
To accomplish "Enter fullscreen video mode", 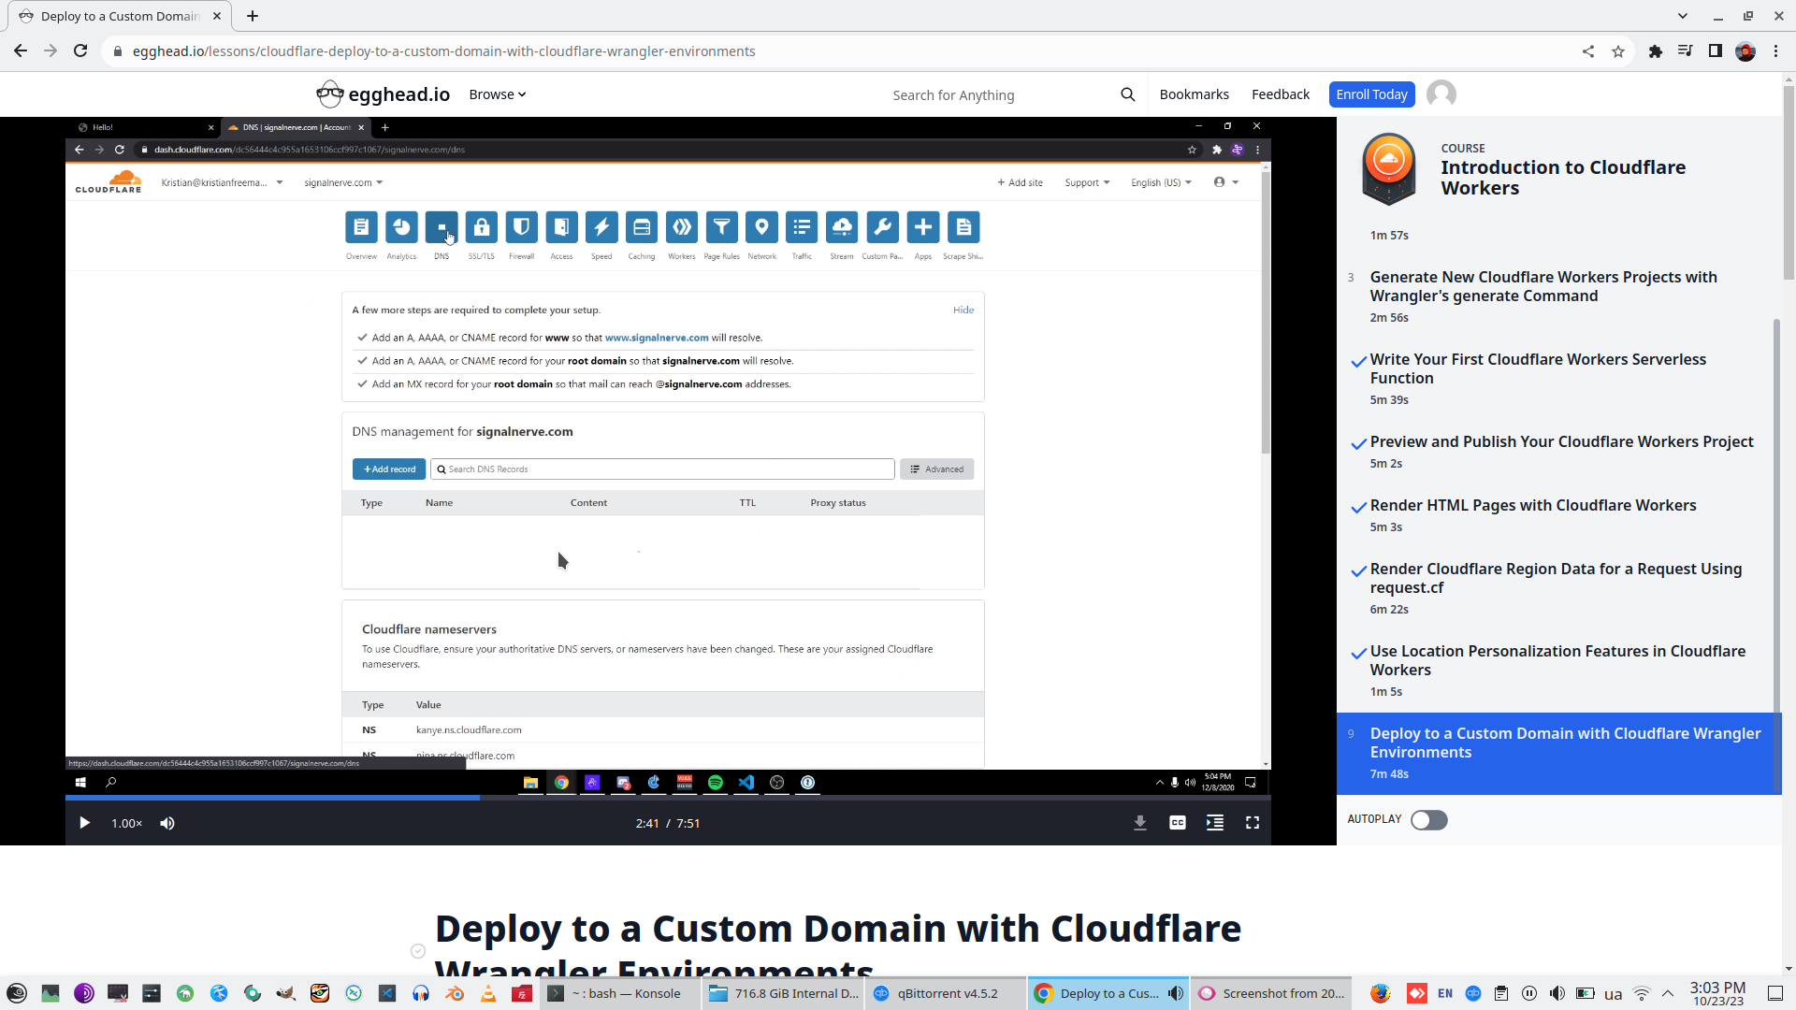I will [x=1253, y=823].
